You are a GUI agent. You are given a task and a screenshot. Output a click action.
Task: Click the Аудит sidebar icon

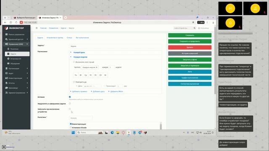(x=6, y=73)
